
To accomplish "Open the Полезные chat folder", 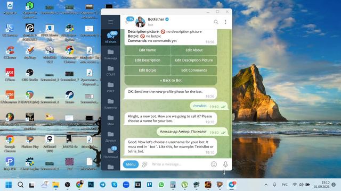I will (x=110, y=152).
